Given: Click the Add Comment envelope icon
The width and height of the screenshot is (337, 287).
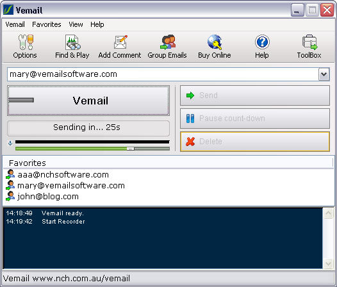Looking at the screenshot, I should point(120,42).
